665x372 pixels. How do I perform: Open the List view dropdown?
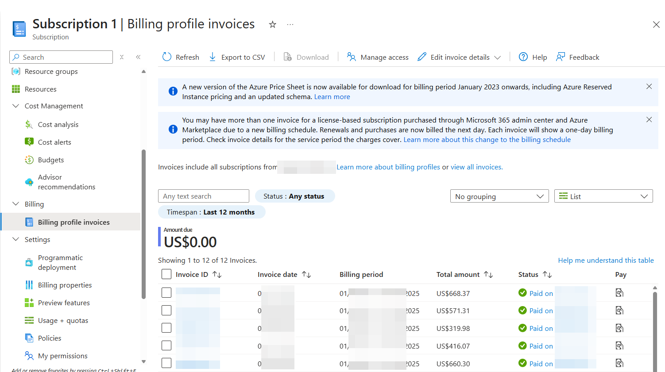pyautogui.click(x=603, y=196)
